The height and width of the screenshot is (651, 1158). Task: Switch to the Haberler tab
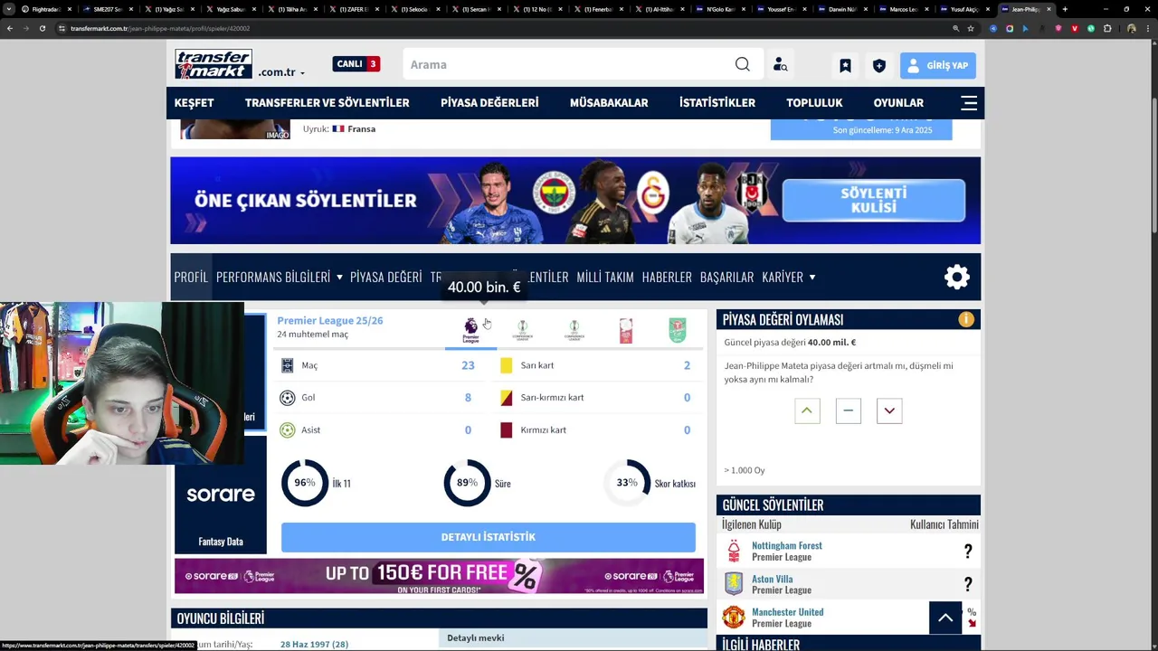(667, 277)
